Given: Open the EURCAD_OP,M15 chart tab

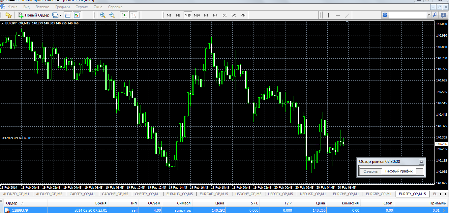Looking at the screenshot, I should click(214, 194).
